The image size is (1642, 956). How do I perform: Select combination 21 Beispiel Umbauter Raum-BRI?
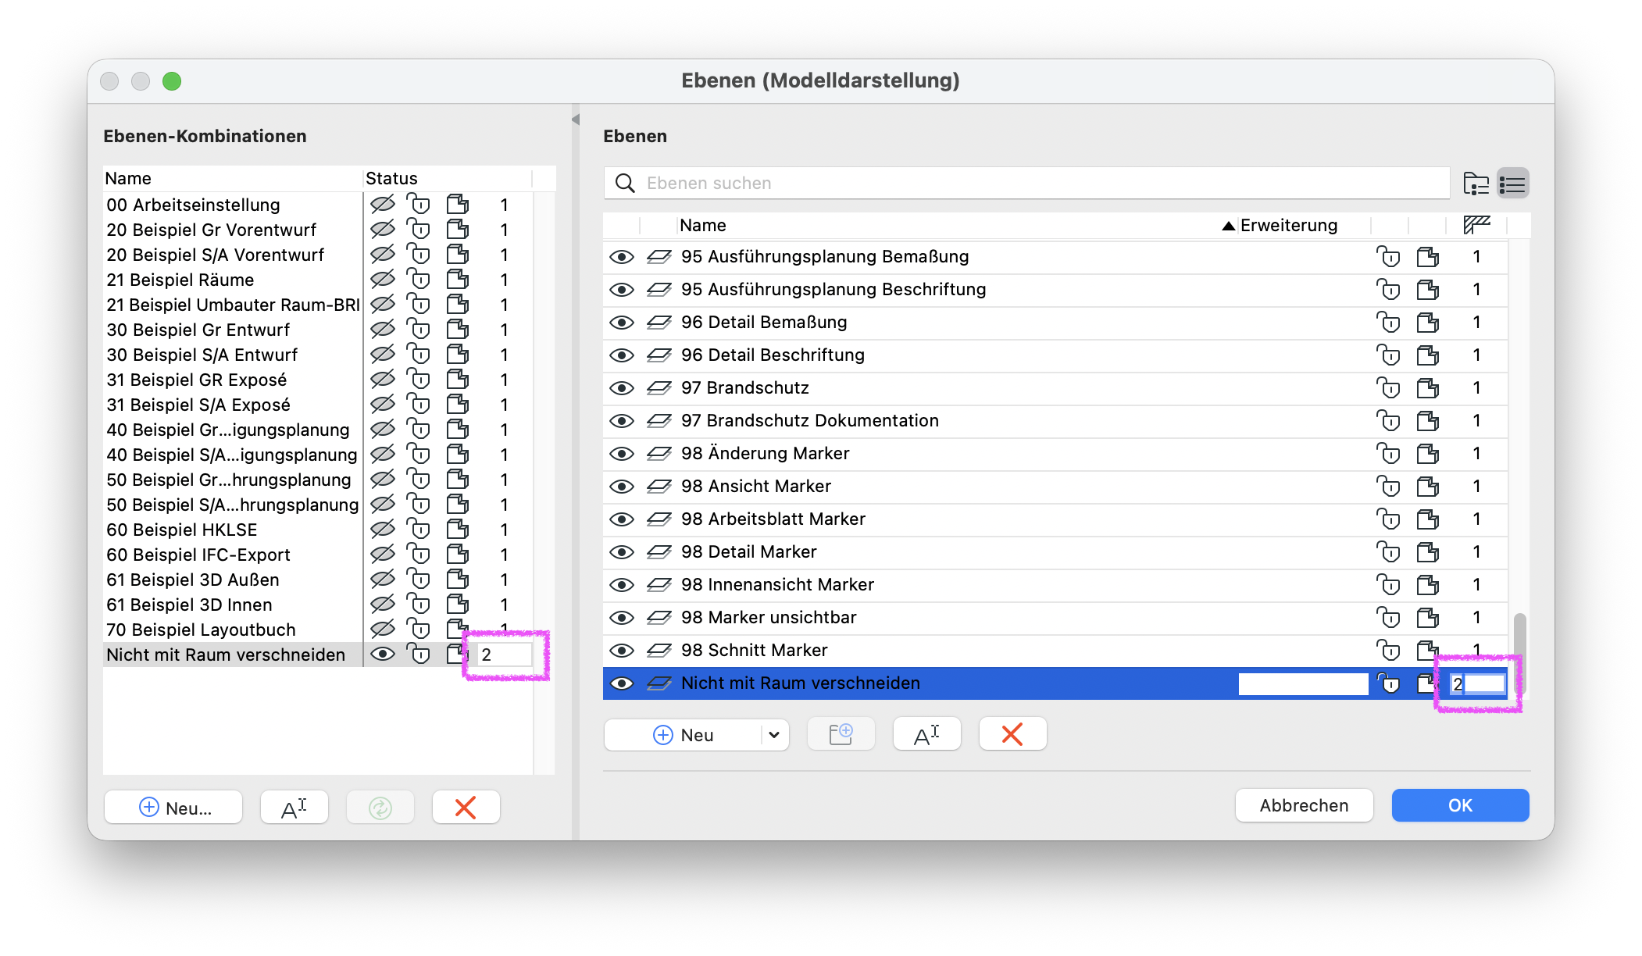click(233, 305)
